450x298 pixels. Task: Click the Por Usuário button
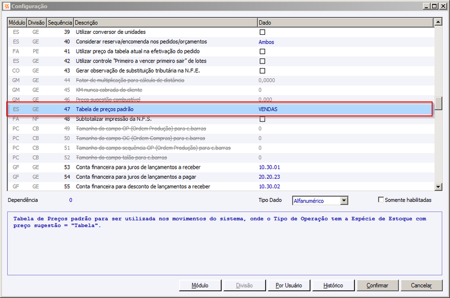click(x=289, y=286)
